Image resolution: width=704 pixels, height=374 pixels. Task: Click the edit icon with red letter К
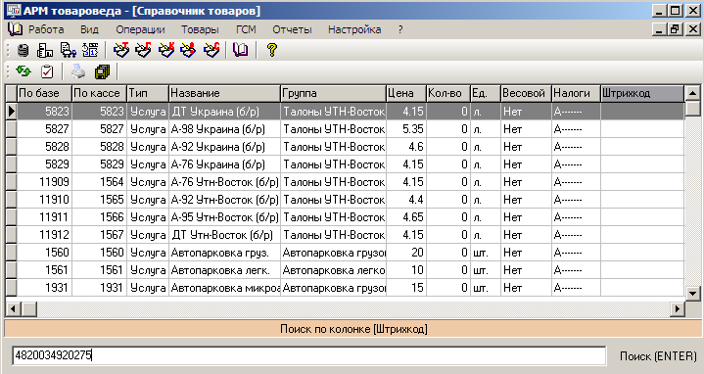[x=165, y=50]
